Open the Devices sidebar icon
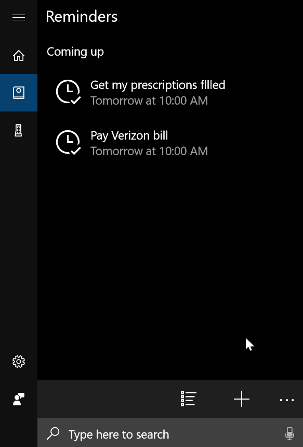 (19, 130)
